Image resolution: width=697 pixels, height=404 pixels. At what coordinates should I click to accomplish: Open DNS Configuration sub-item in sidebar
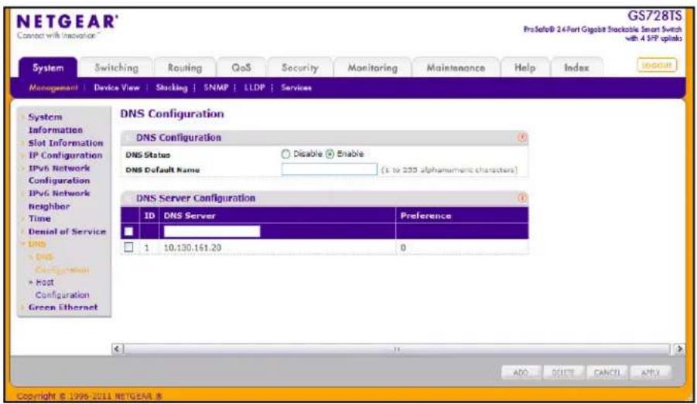61,263
